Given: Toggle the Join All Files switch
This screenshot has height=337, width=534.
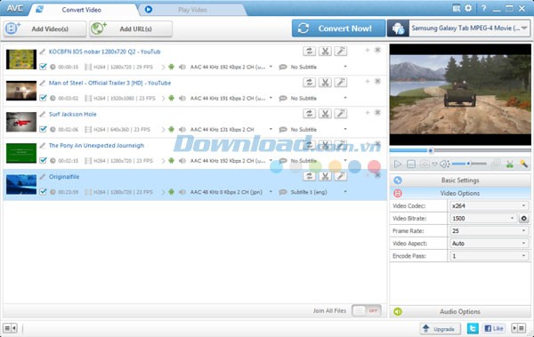Looking at the screenshot, I should click(x=367, y=310).
